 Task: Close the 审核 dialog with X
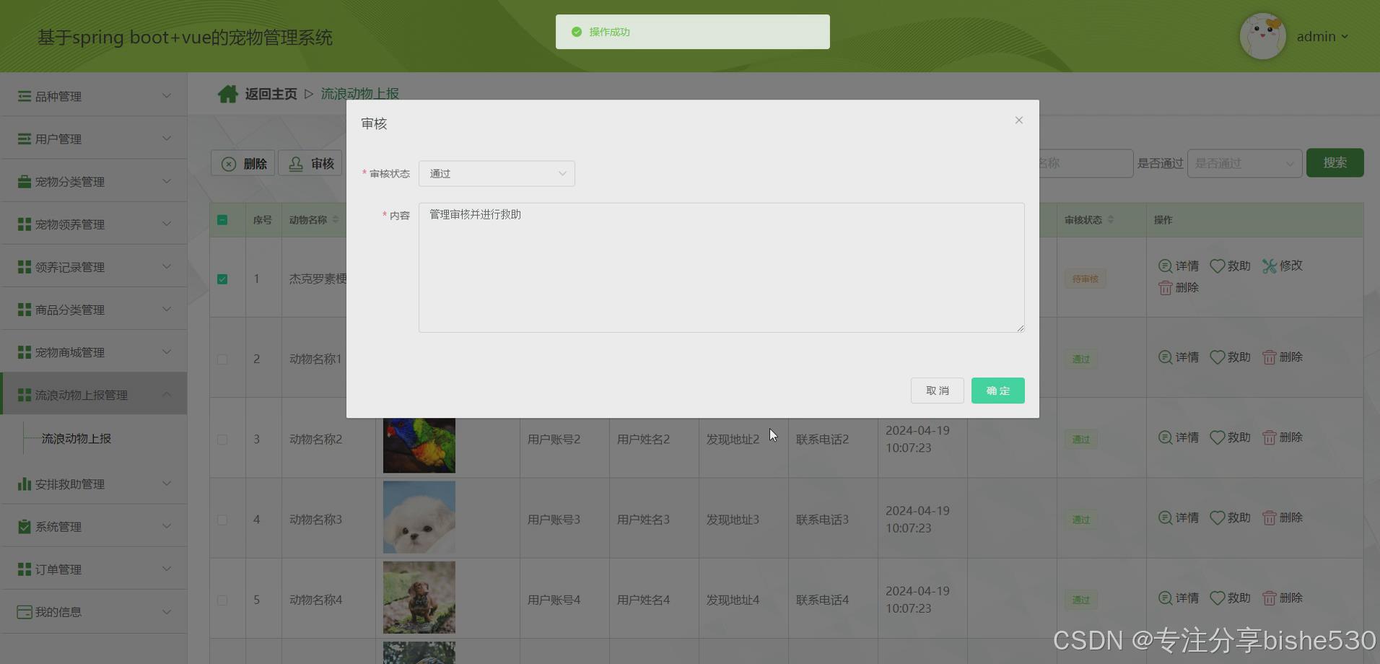pyautogui.click(x=1019, y=121)
